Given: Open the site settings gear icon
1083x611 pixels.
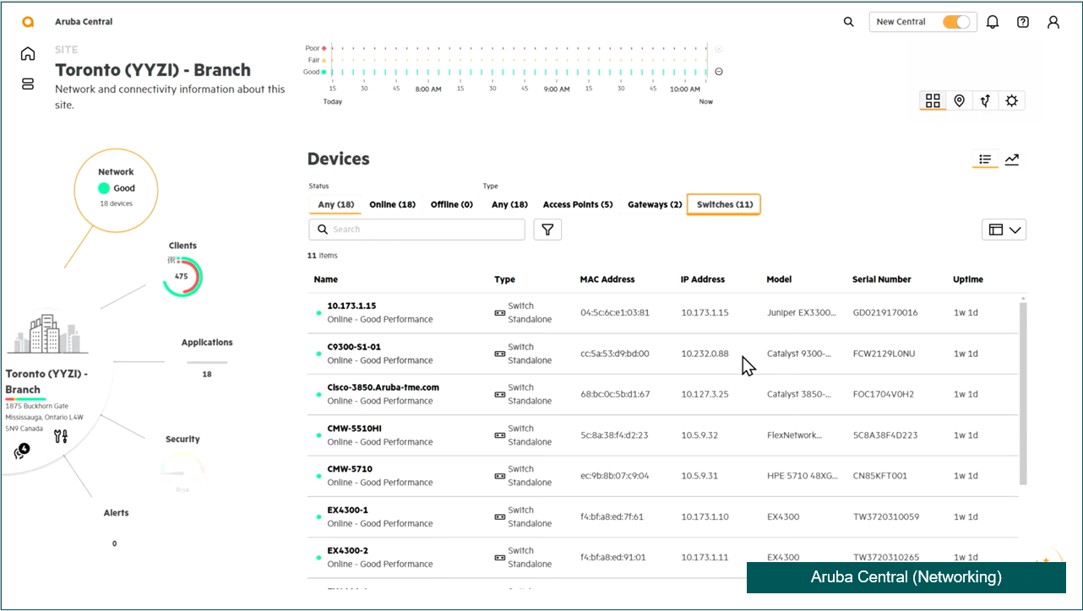Looking at the screenshot, I should [x=1011, y=100].
